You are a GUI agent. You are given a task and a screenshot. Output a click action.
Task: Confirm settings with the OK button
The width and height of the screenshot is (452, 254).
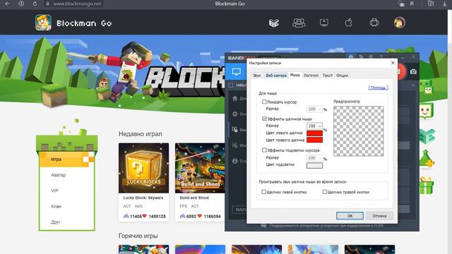click(x=350, y=216)
